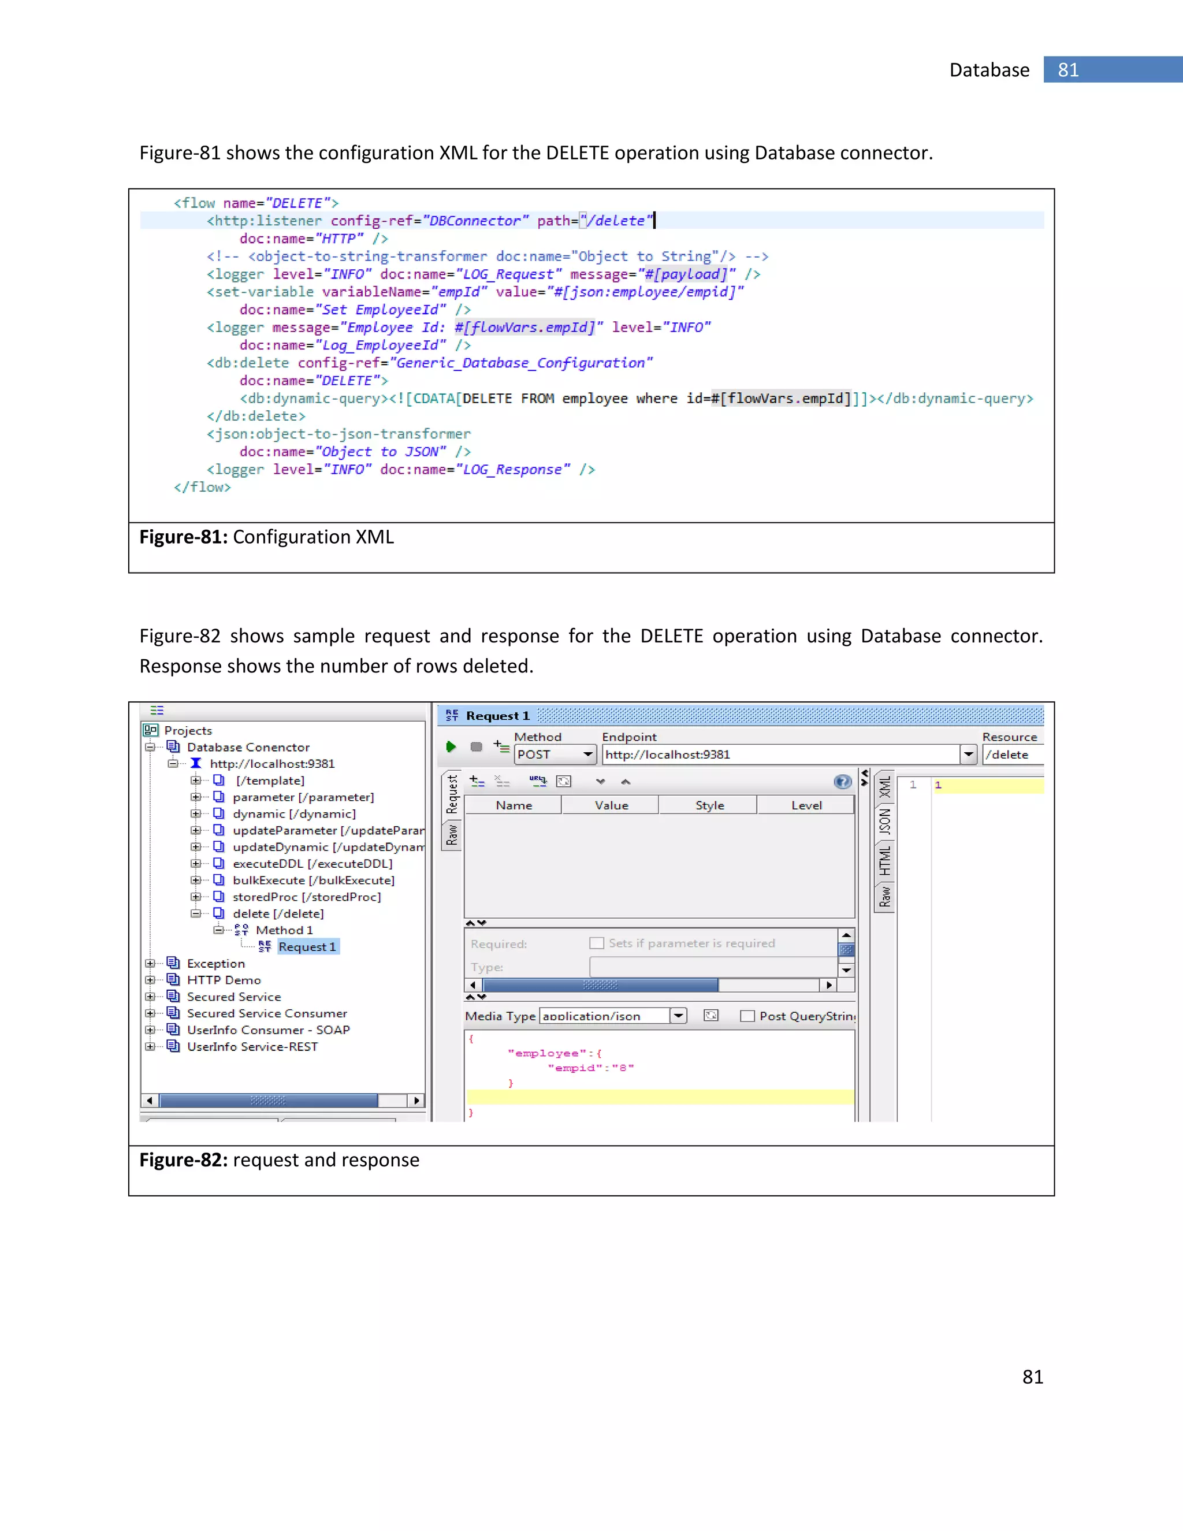Select dynamic [/dynamic] in the tree
The height and width of the screenshot is (1531, 1183).
[x=295, y=813]
